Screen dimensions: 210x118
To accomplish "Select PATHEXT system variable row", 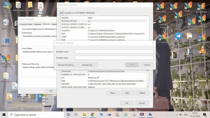I will click(104, 84).
